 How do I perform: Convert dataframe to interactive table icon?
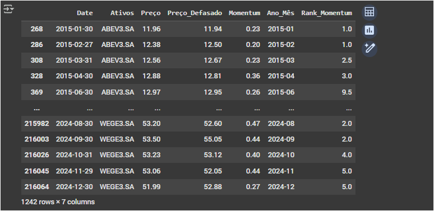coord(369,12)
